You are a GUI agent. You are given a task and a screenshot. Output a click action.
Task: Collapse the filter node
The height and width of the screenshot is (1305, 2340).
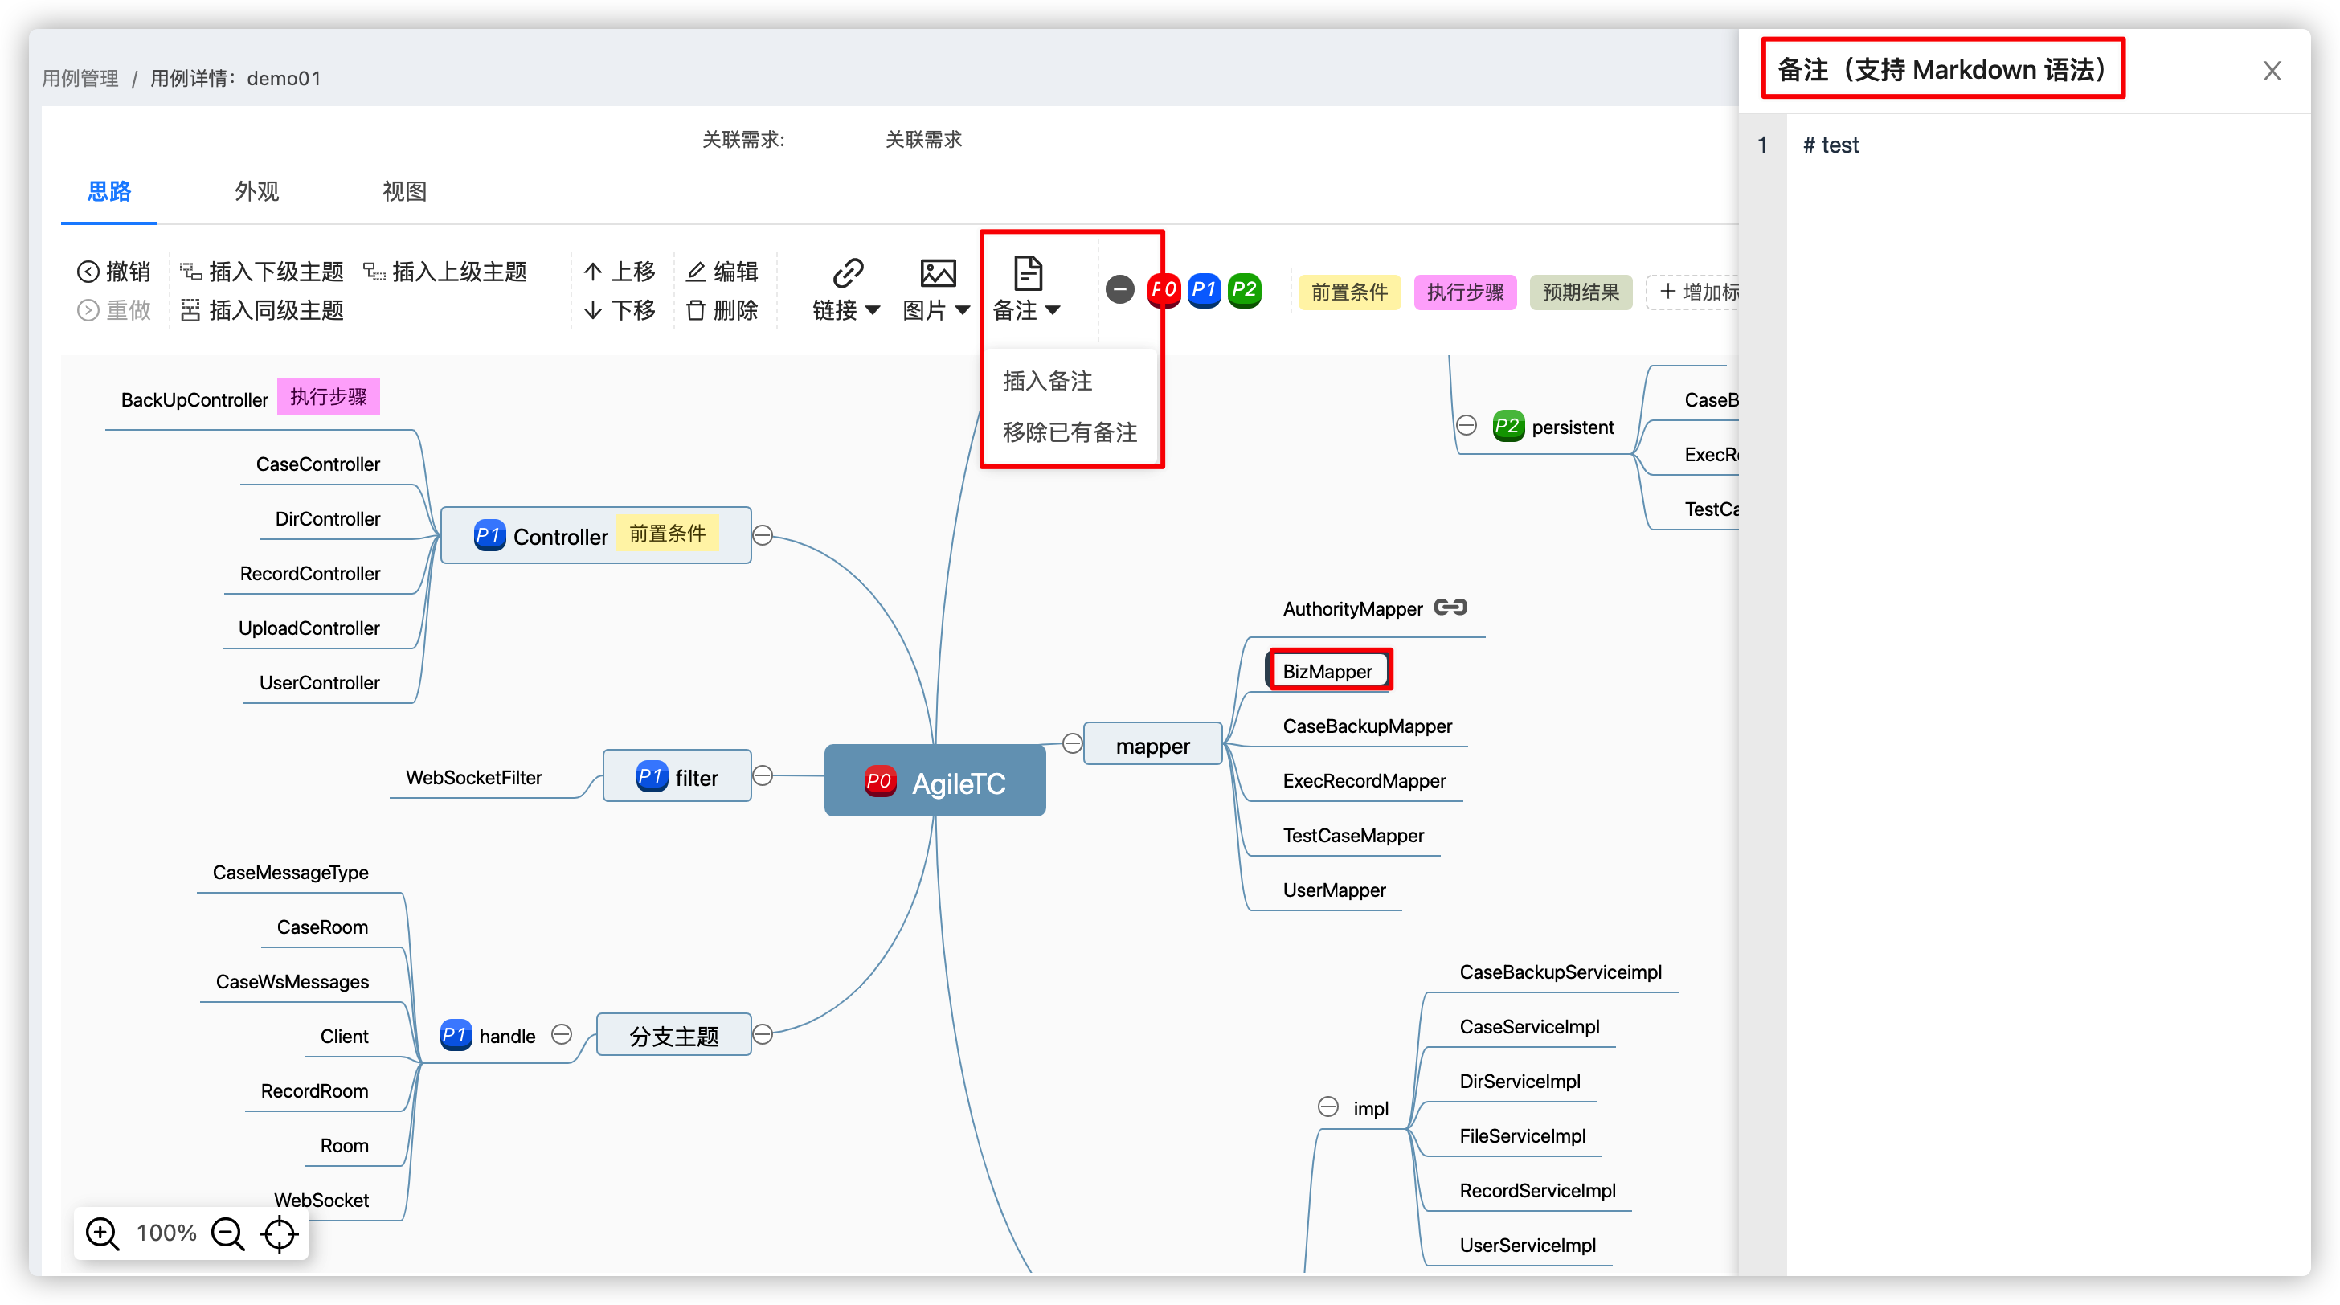763,775
